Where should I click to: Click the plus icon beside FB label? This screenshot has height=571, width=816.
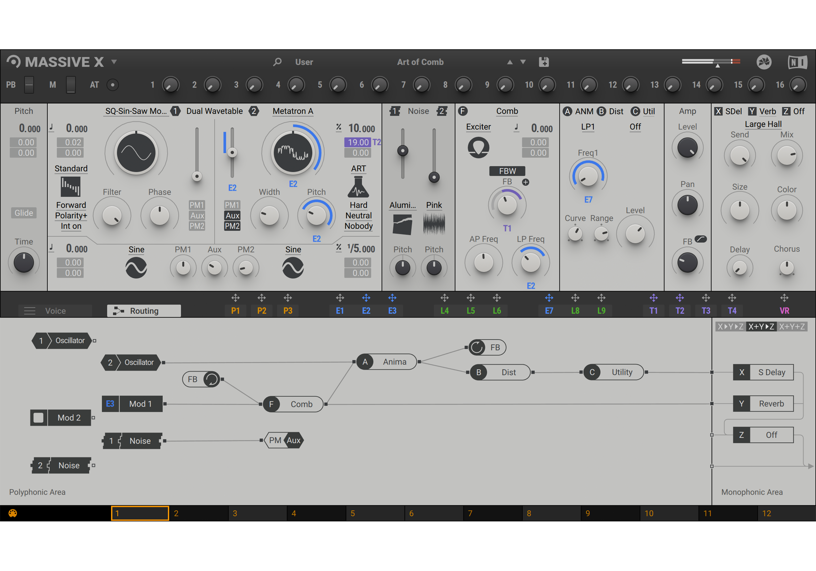(526, 182)
